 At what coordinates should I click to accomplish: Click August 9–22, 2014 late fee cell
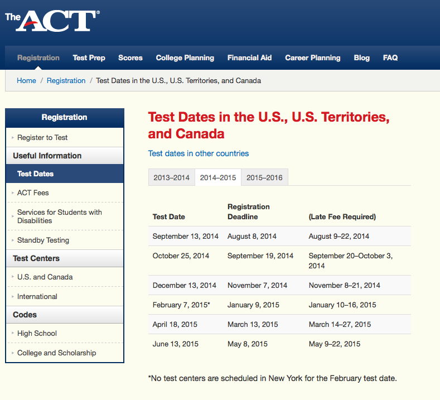339,237
